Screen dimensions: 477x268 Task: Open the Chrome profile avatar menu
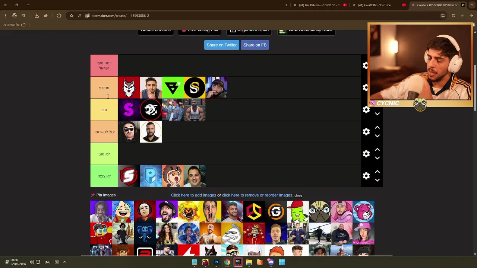(14, 16)
